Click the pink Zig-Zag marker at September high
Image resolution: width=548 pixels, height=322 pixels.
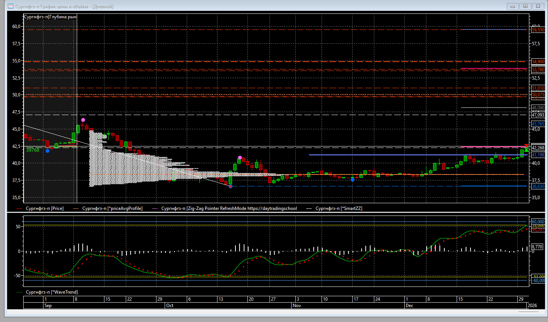point(83,120)
